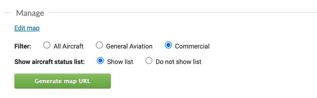Select the All Aircraft radio button
The height and width of the screenshot is (98, 317).
(x=47, y=45)
